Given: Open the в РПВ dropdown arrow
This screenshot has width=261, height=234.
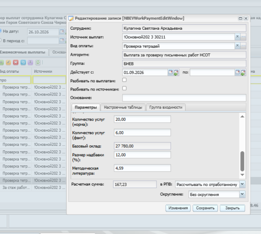Looking at the screenshot, I should click(x=242, y=184).
